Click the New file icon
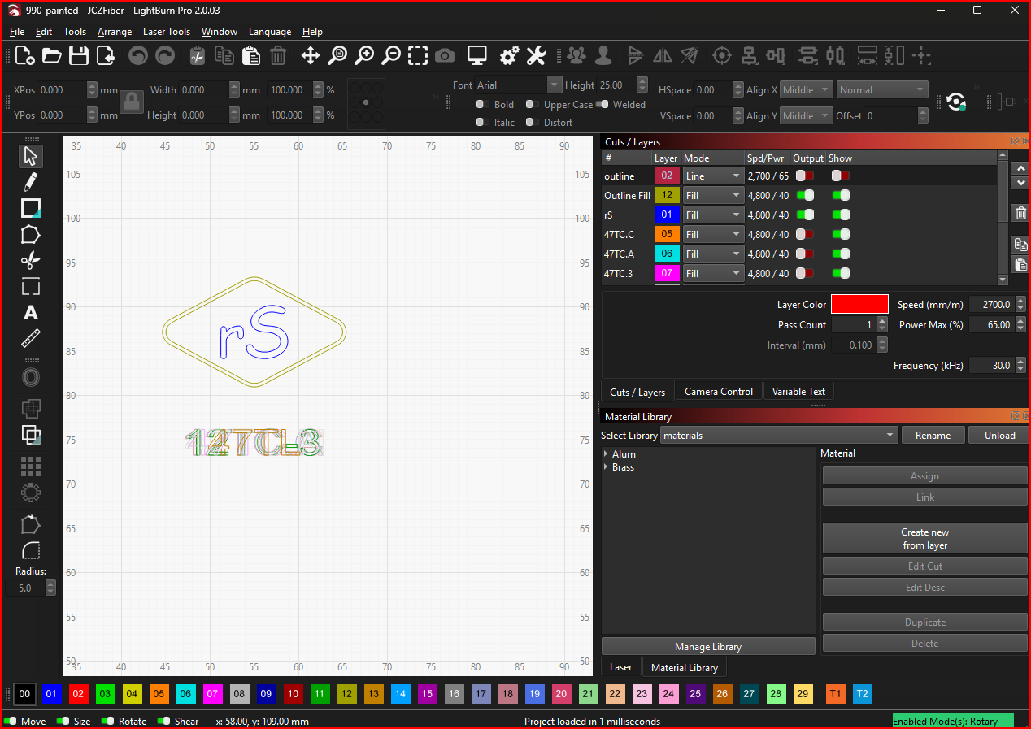The image size is (1031, 729). (x=25, y=55)
